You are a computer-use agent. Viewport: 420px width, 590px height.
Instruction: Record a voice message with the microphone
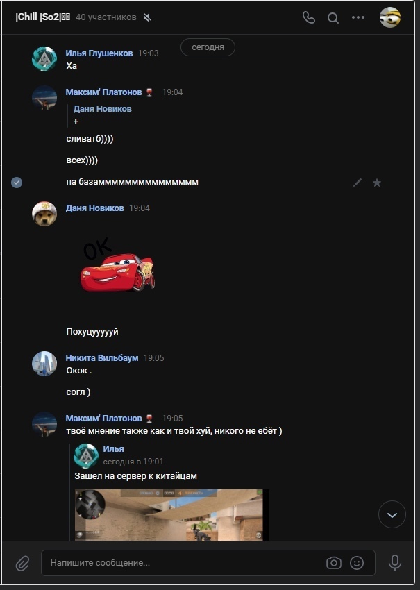tap(395, 563)
